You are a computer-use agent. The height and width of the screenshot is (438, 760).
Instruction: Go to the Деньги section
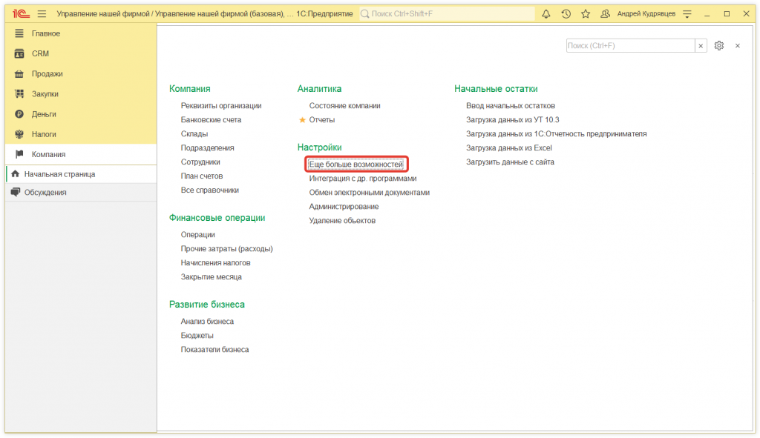44,114
